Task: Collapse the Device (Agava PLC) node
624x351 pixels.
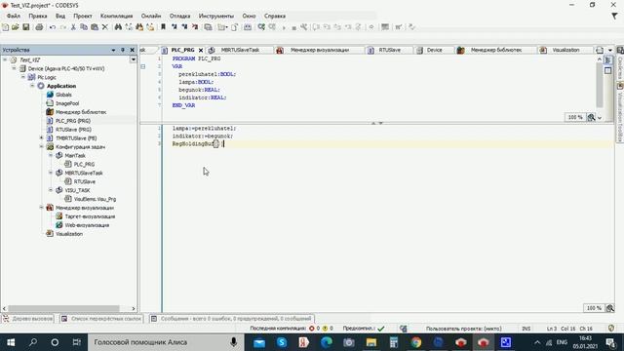Action: [x=15, y=68]
